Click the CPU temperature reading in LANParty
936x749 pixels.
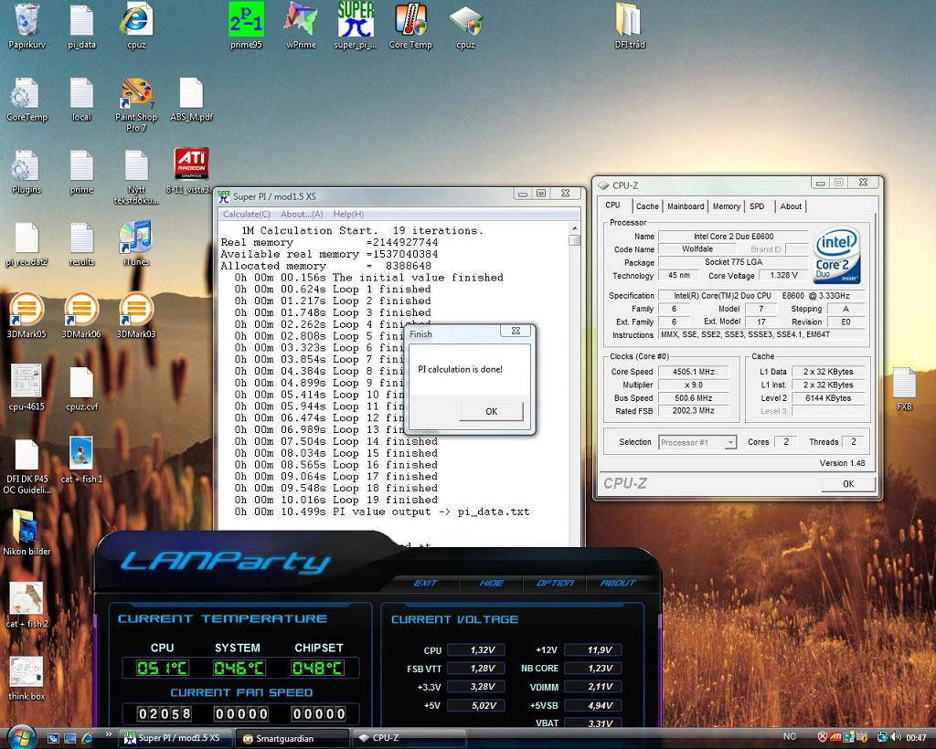pos(163,668)
